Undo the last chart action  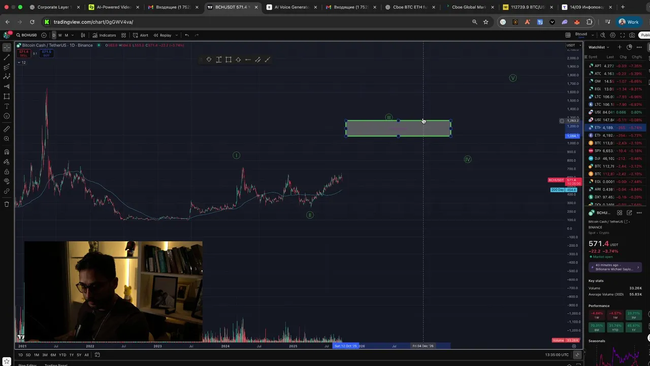187,35
